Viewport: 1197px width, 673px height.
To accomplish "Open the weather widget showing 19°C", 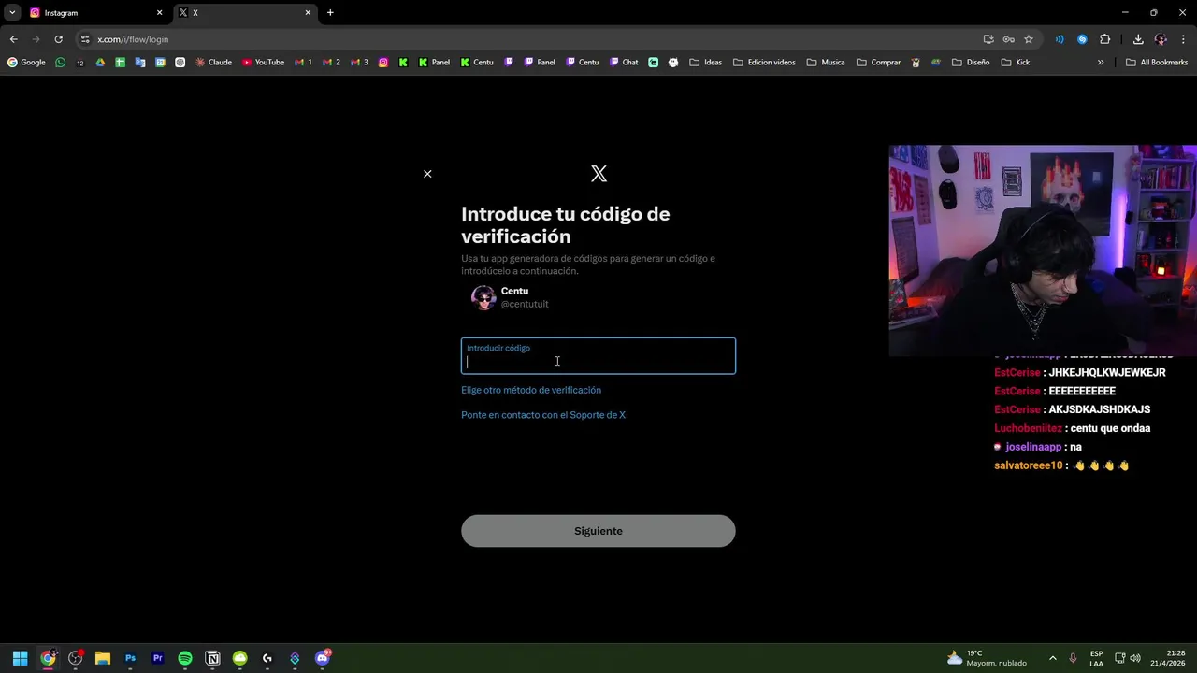I will (x=986, y=658).
